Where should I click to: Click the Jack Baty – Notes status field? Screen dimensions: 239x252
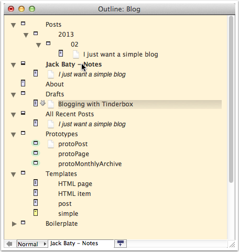pos(81,244)
